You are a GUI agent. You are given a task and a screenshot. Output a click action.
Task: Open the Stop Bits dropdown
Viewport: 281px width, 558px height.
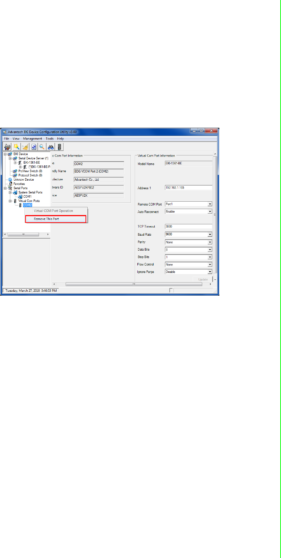pos(210,257)
